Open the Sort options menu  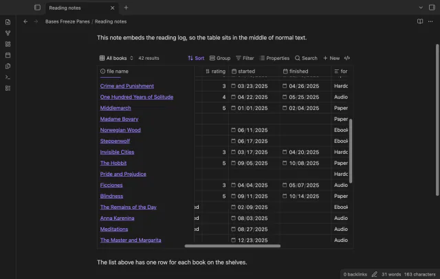pyautogui.click(x=196, y=58)
